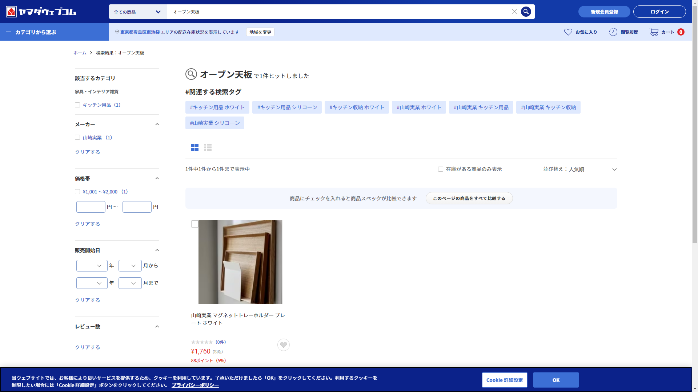Click 地域を変更 button
The height and width of the screenshot is (392, 698).
pos(260,32)
